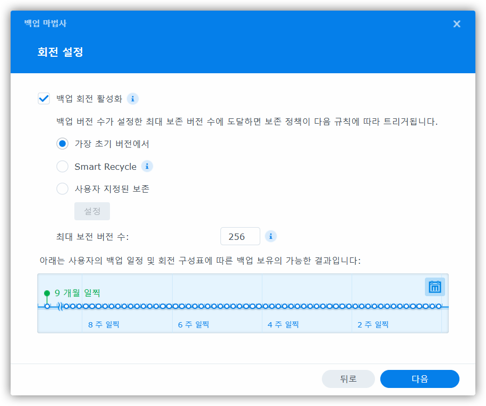Click the 8 주 일찍 timeline label

(104, 324)
